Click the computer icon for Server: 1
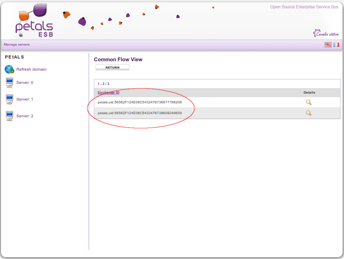The width and height of the screenshot is (344, 259). [9, 100]
